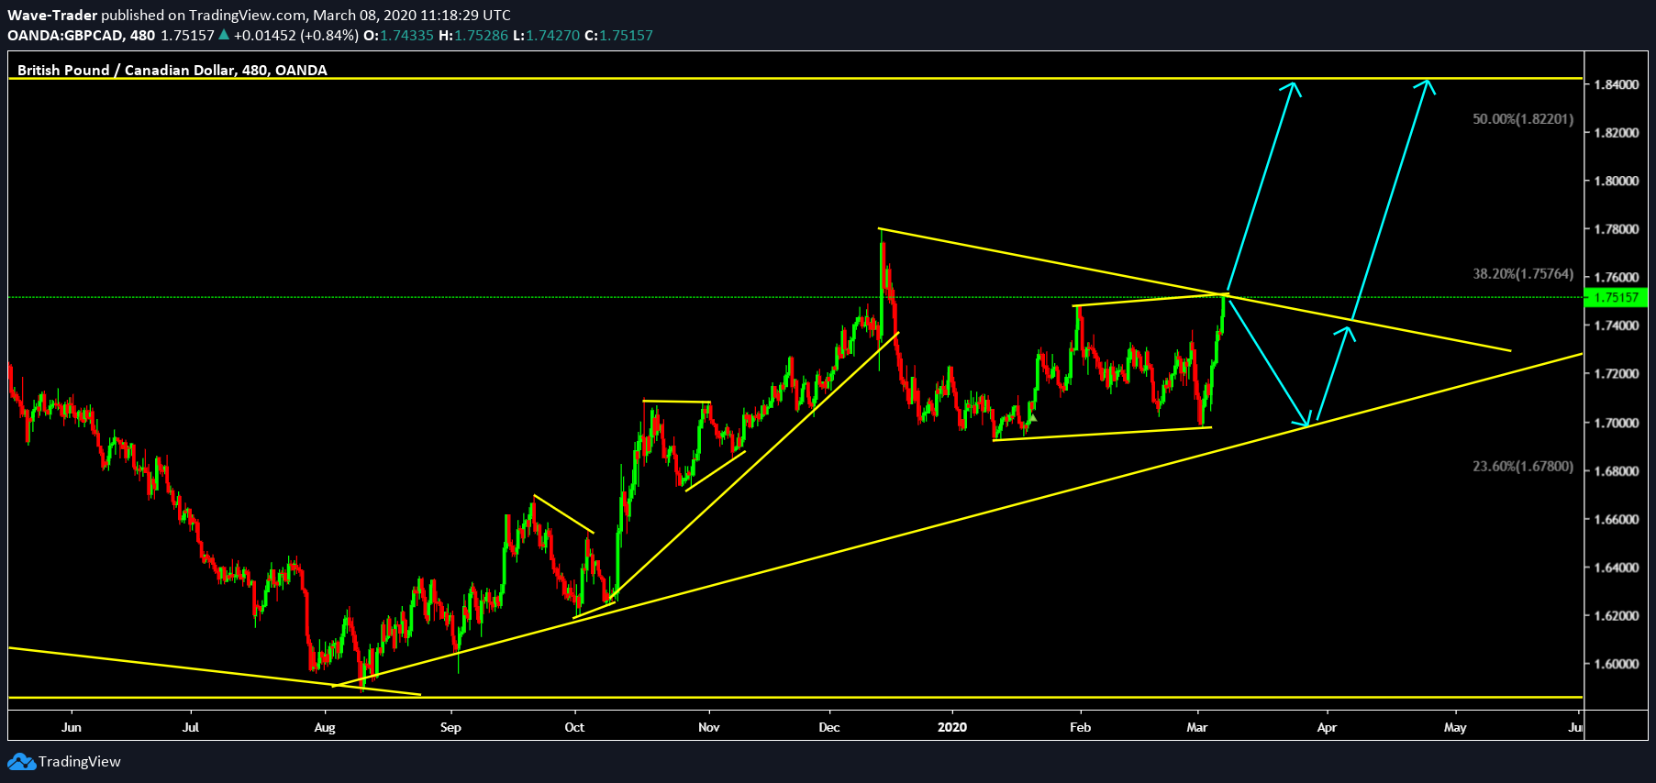The image size is (1656, 783).
Task: Click the 23.60%(1.67800) Fibonacci label
Action: point(1523,467)
